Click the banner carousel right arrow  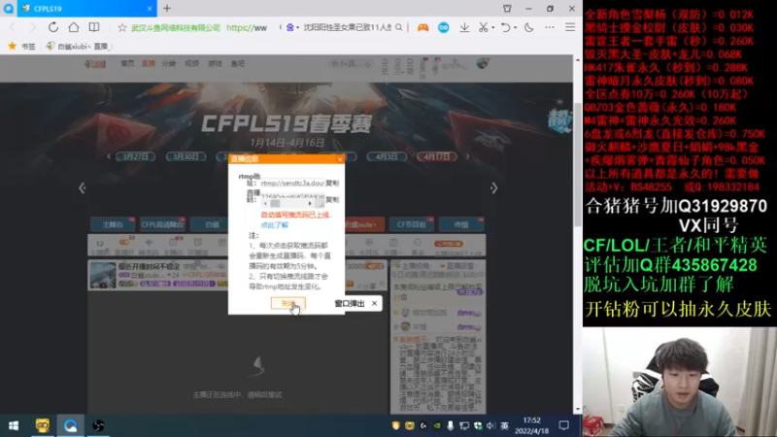tap(493, 188)
